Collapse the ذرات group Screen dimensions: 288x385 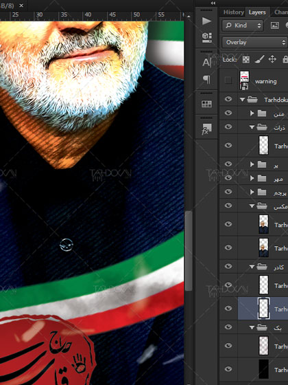pyautogui.click(x=252, y=127)
